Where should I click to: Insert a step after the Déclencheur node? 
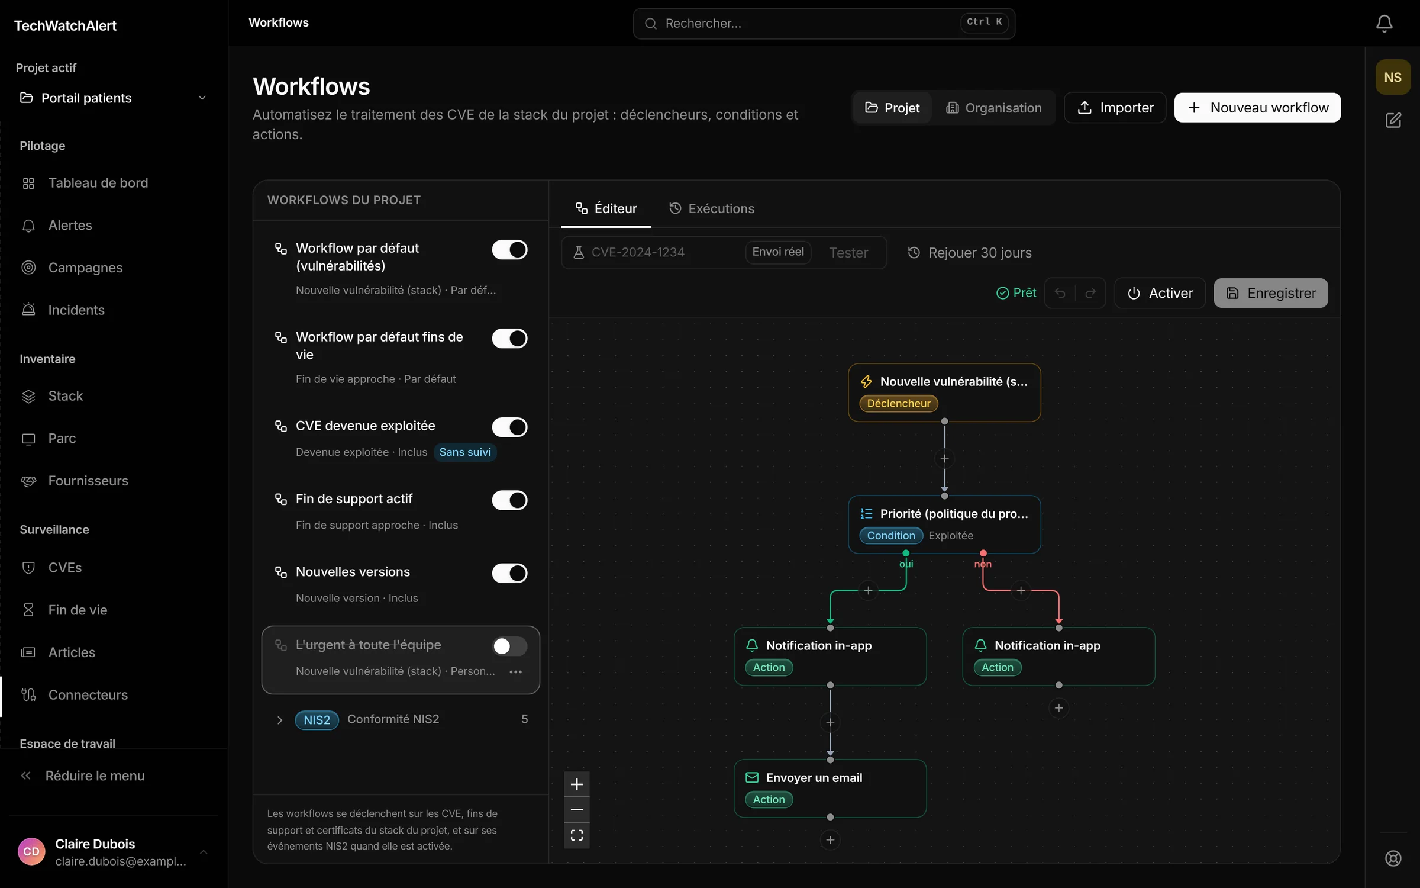click(x=944, y=459)
